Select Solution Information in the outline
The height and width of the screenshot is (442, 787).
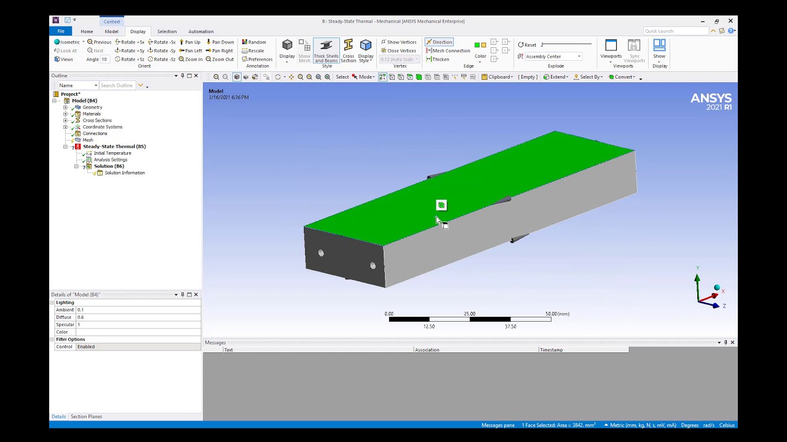(125, 173)
